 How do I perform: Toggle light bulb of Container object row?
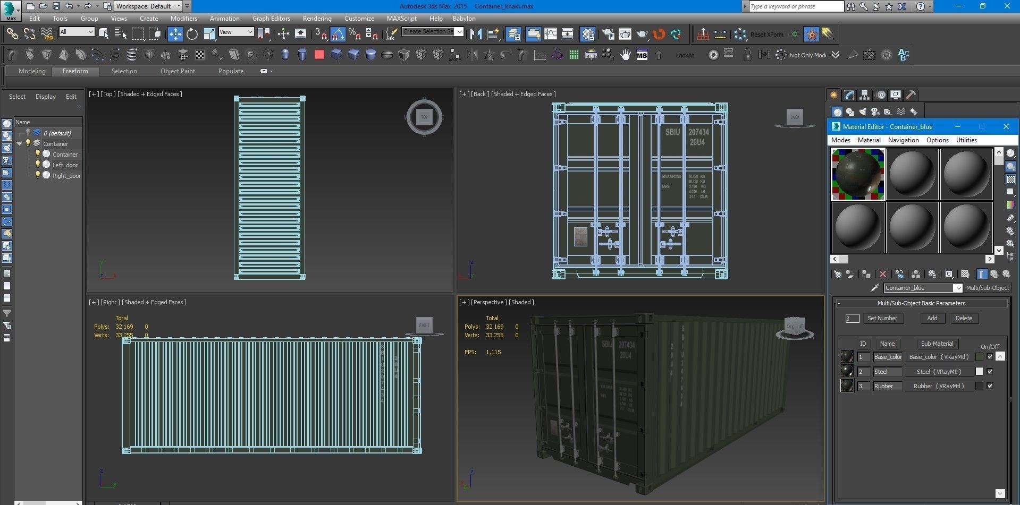coord(38,154)
